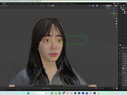Open the Bone properties tab
Viewport: 127px width, 95px height.
point(120,77)
